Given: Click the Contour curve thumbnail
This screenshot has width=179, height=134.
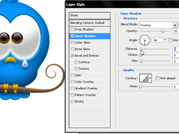Looking at the screenshot, I should [x=144, y=78].
